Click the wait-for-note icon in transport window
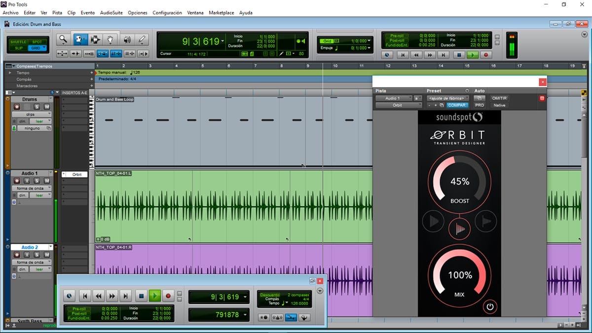The height and width of the screenshot is (333, 592). point(264,318)
